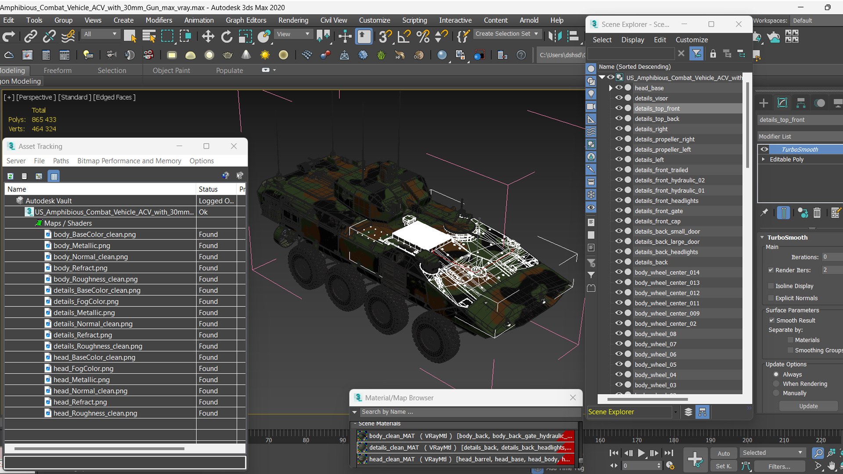The width and height of the screenshot is (843, 474).
Task: Expand the head_base tree node
Action: pos(610,88)
